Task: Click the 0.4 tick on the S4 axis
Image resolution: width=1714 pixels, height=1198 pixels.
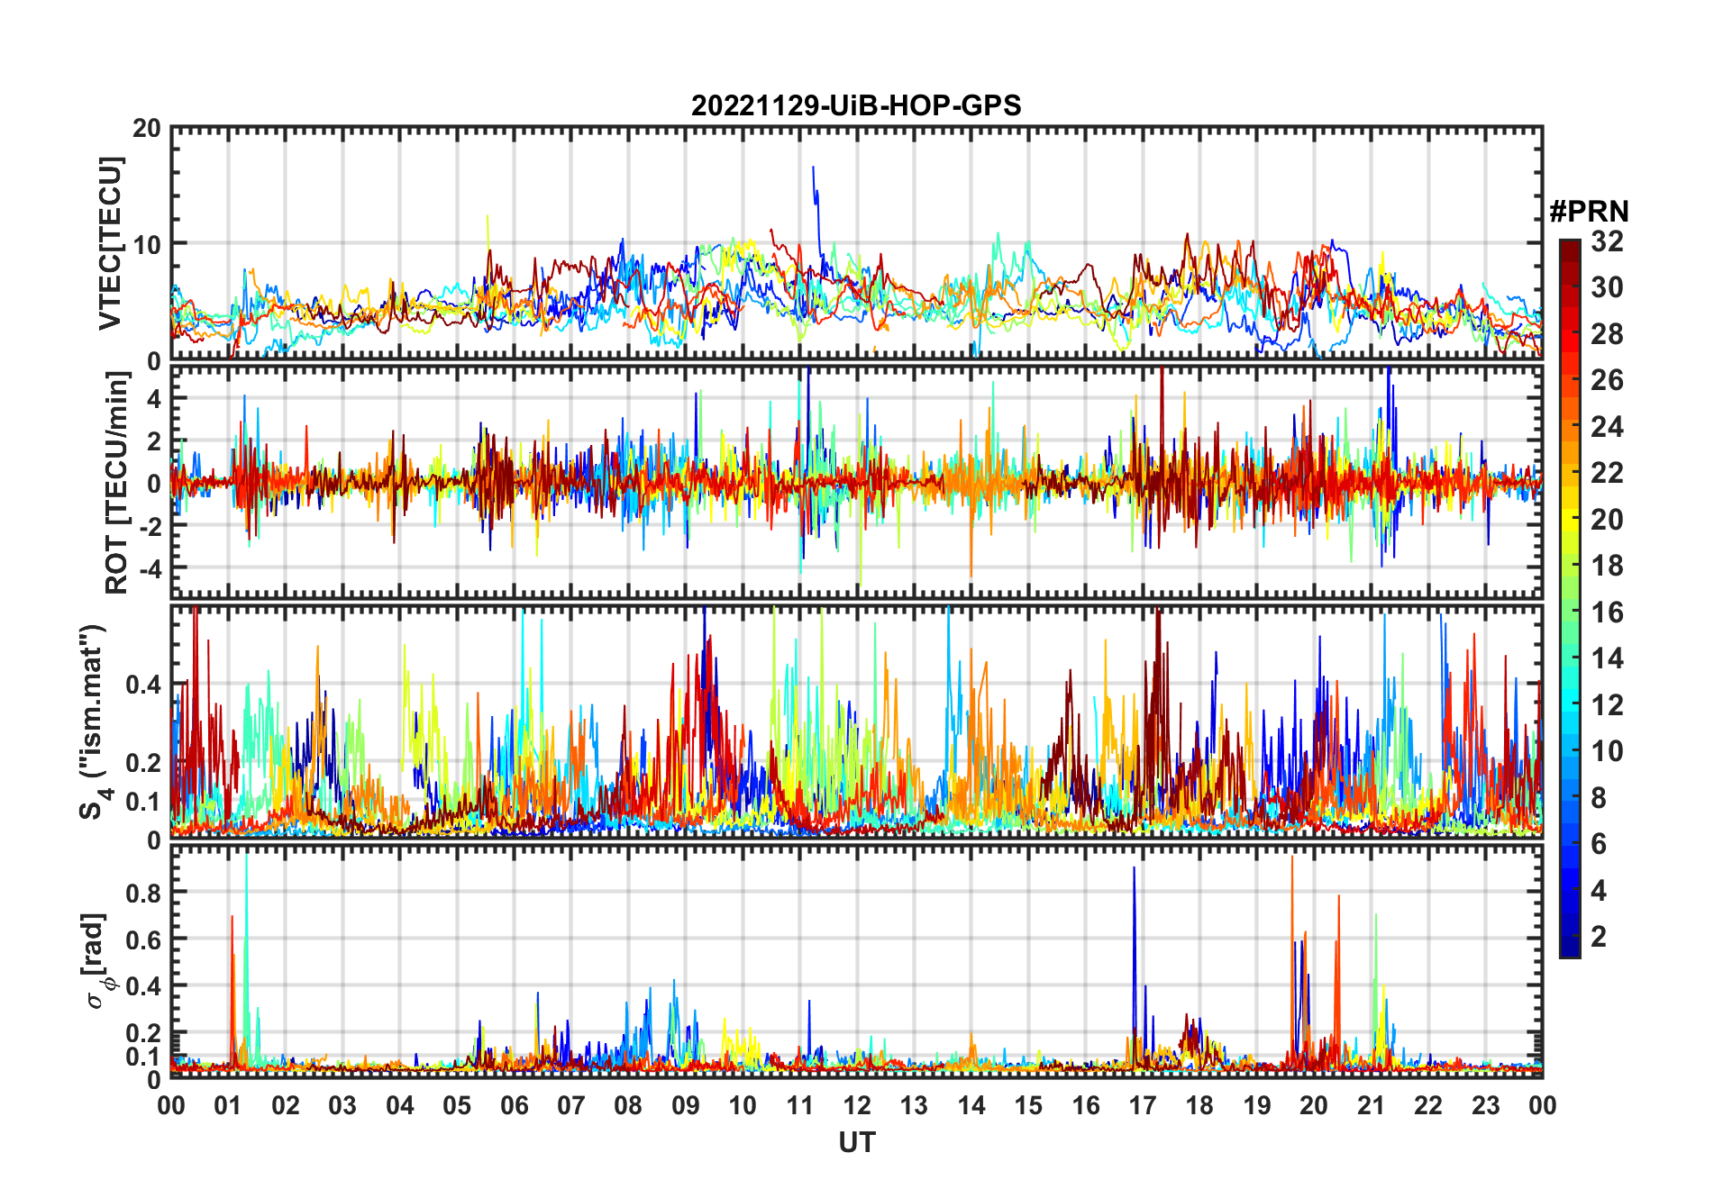Action: click(143, 685)
